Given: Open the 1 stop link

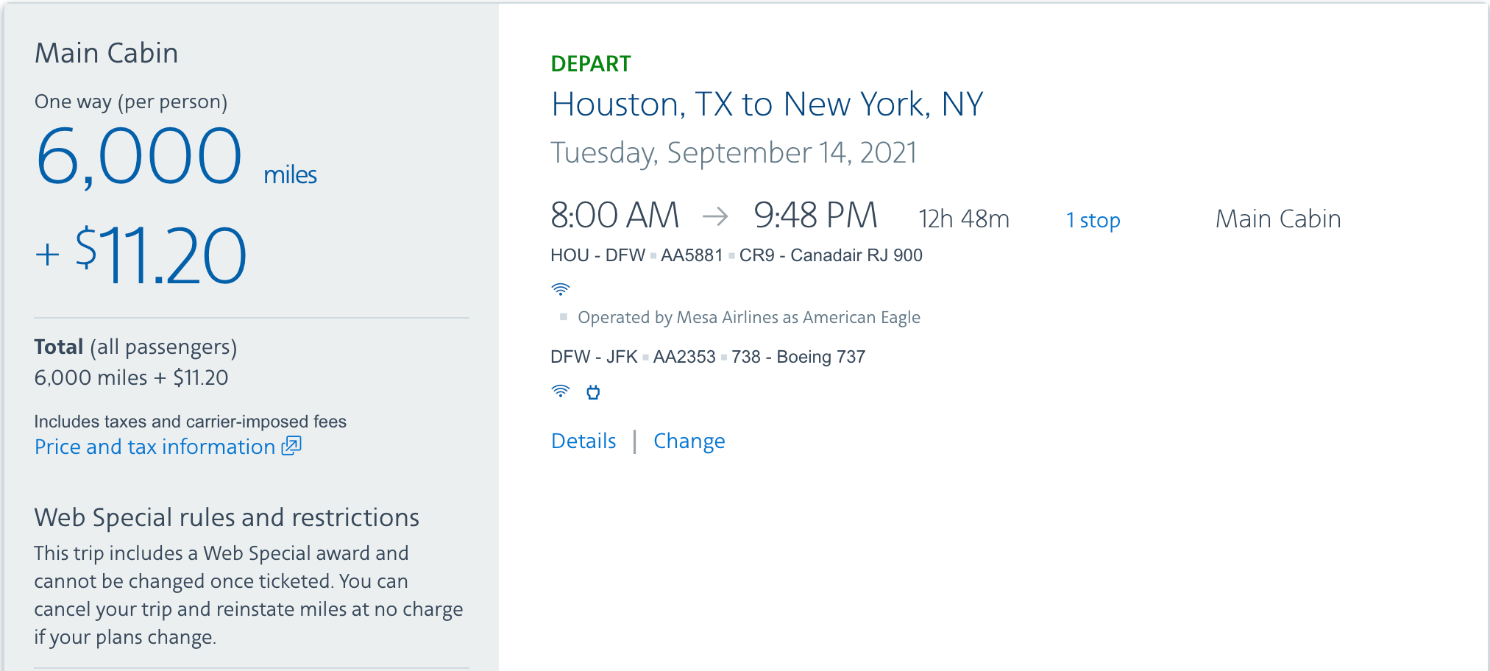Looking at the screenshot, I should [1093, 220].
